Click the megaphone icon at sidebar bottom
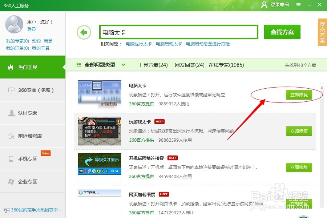Image resolution: width=327 pixels, height=218 pixels. [7, 210]
